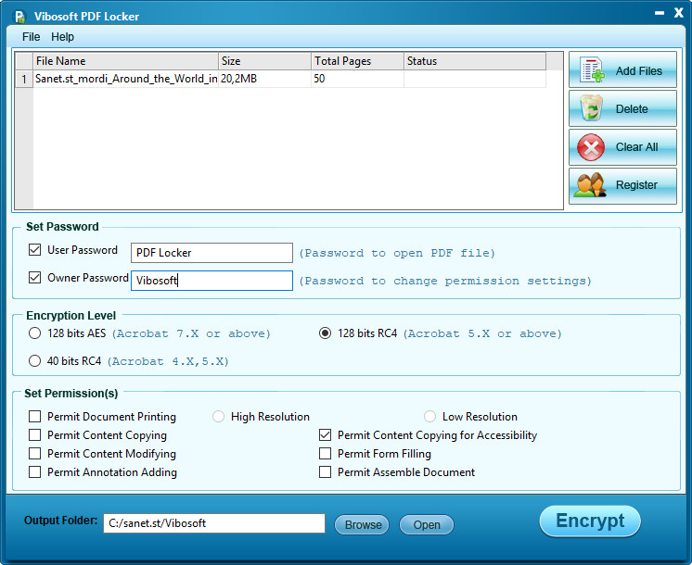Enable Permit Assemble Document
This screenshot has width=692, height=565.
(x=325, y=472)
